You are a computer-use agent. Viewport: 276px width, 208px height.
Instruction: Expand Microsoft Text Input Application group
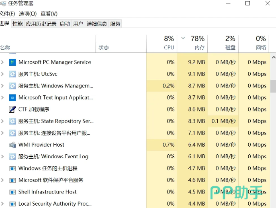2,97
